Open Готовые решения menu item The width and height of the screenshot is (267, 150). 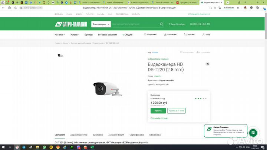(x=108, y=34)
